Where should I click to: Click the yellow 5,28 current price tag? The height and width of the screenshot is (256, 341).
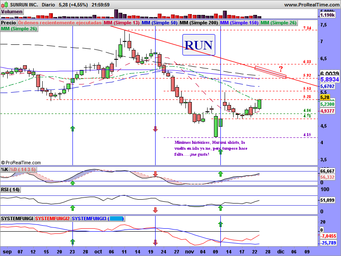point(325,97)
